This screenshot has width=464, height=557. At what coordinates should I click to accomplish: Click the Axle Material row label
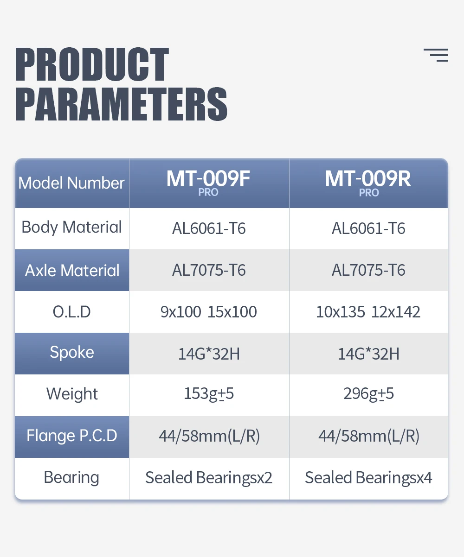tap(72, 270)
